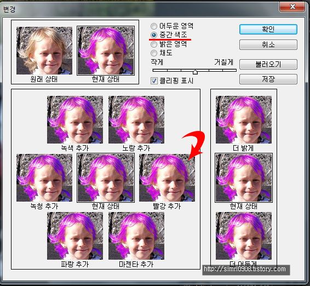Click the 파랑 추가 thumbnail
This screenshot has height=286, width=310.
pos(75,236)
